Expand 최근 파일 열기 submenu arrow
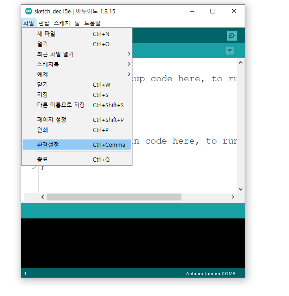 129,54
